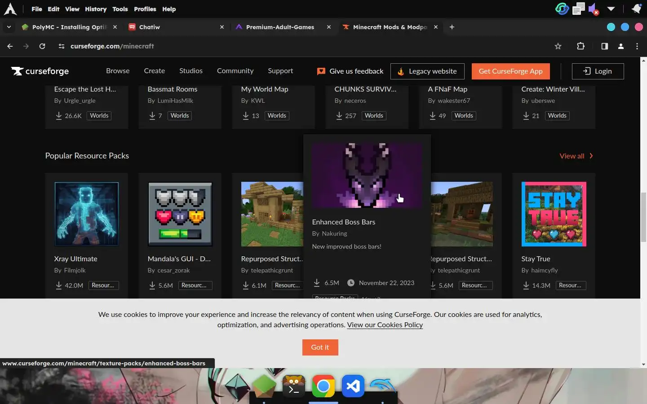View site information icon in address bar
The width and height of the screenshot is (647, 404).
62,46
